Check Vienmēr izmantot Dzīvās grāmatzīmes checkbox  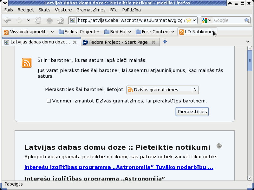coord(49,101)
